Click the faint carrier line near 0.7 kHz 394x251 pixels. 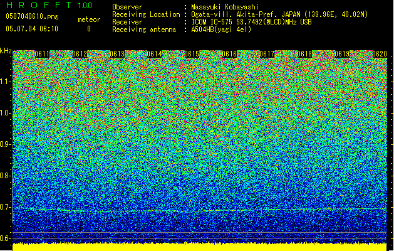(200, 210)
